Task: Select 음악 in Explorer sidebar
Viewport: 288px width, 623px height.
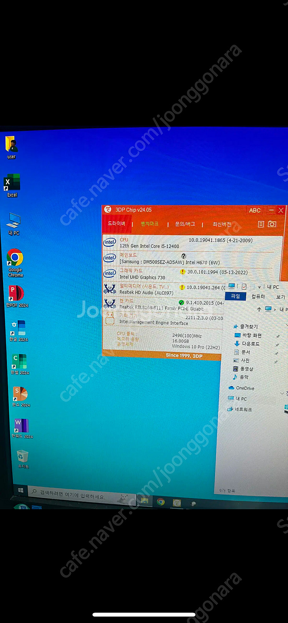Action: (241, 377)
